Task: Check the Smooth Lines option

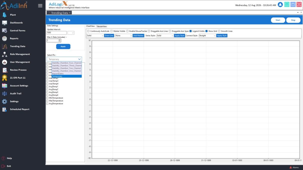Action: pos(219,31)
